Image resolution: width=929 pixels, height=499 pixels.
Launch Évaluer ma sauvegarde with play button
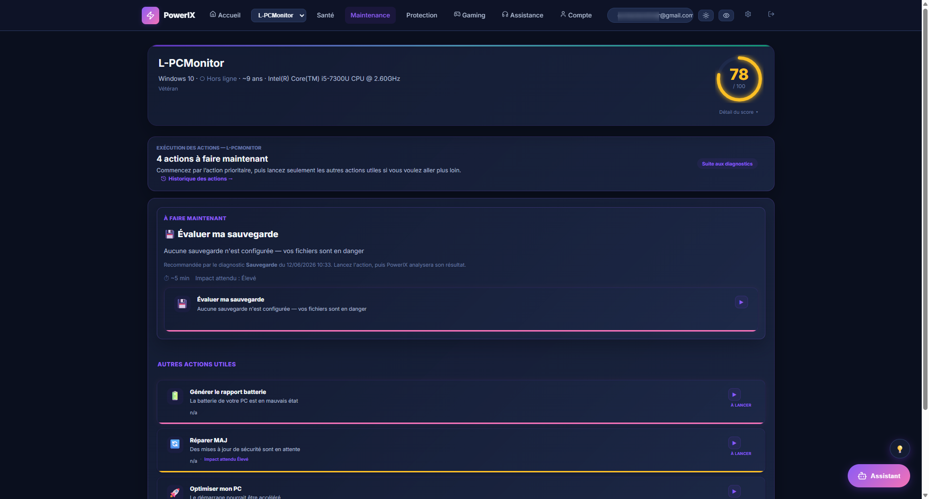click(x=741, y=302)
